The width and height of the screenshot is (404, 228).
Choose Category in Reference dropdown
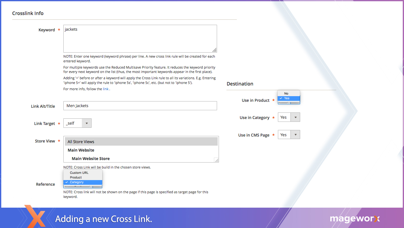77,182
